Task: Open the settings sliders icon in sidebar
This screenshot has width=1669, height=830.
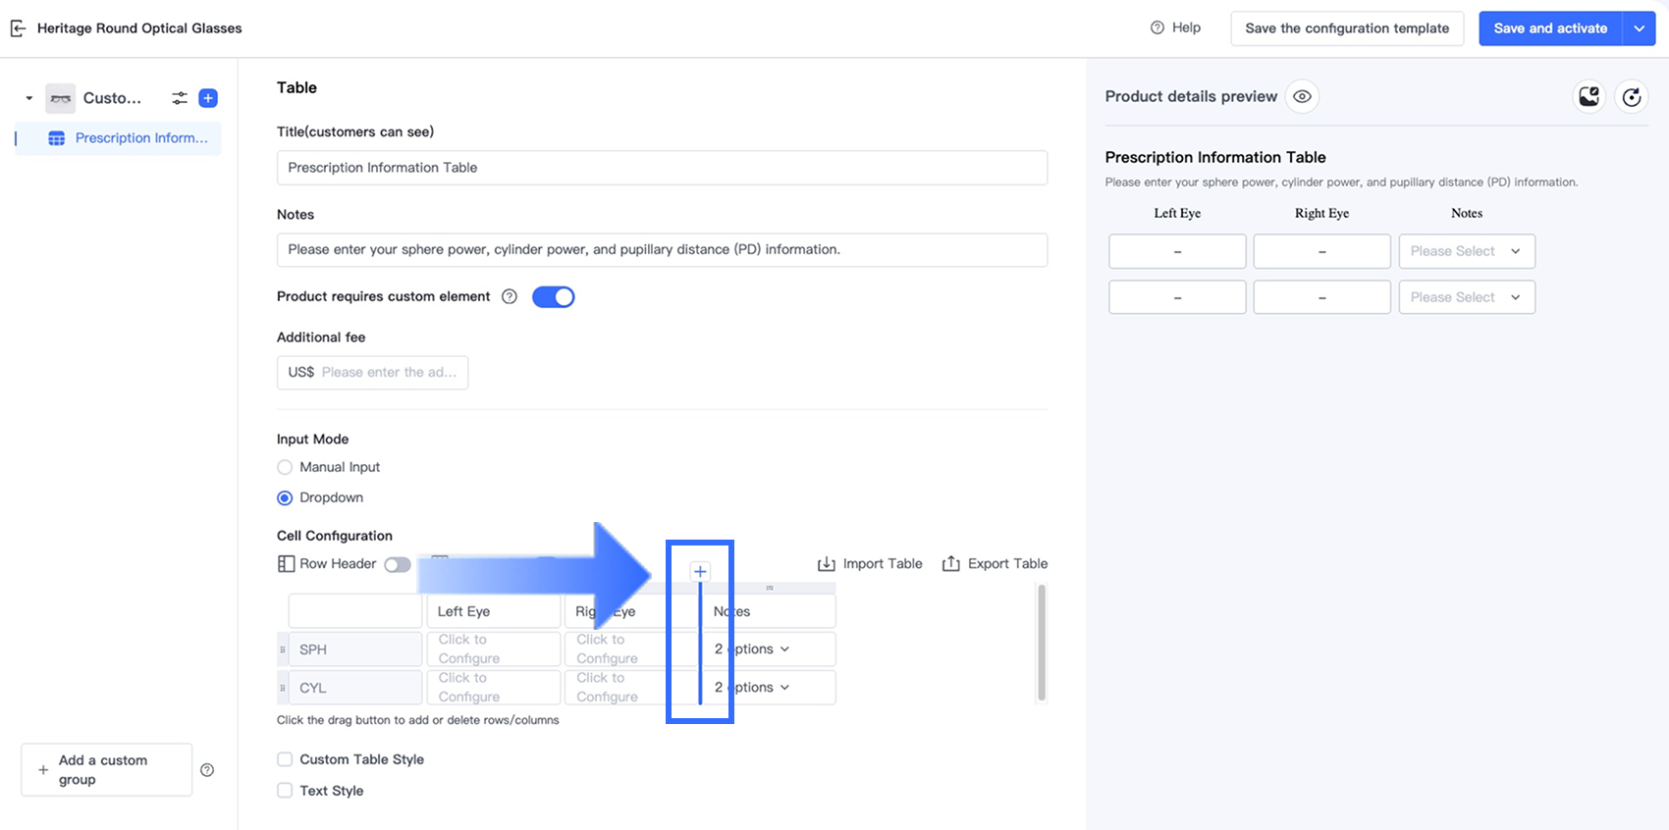Action: [180, 98]
